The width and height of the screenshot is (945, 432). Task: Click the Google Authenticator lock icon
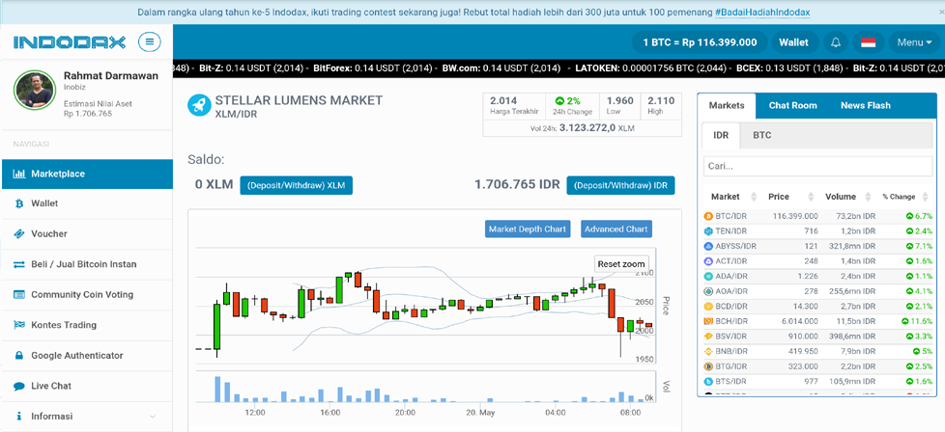[x=18, y=356]
